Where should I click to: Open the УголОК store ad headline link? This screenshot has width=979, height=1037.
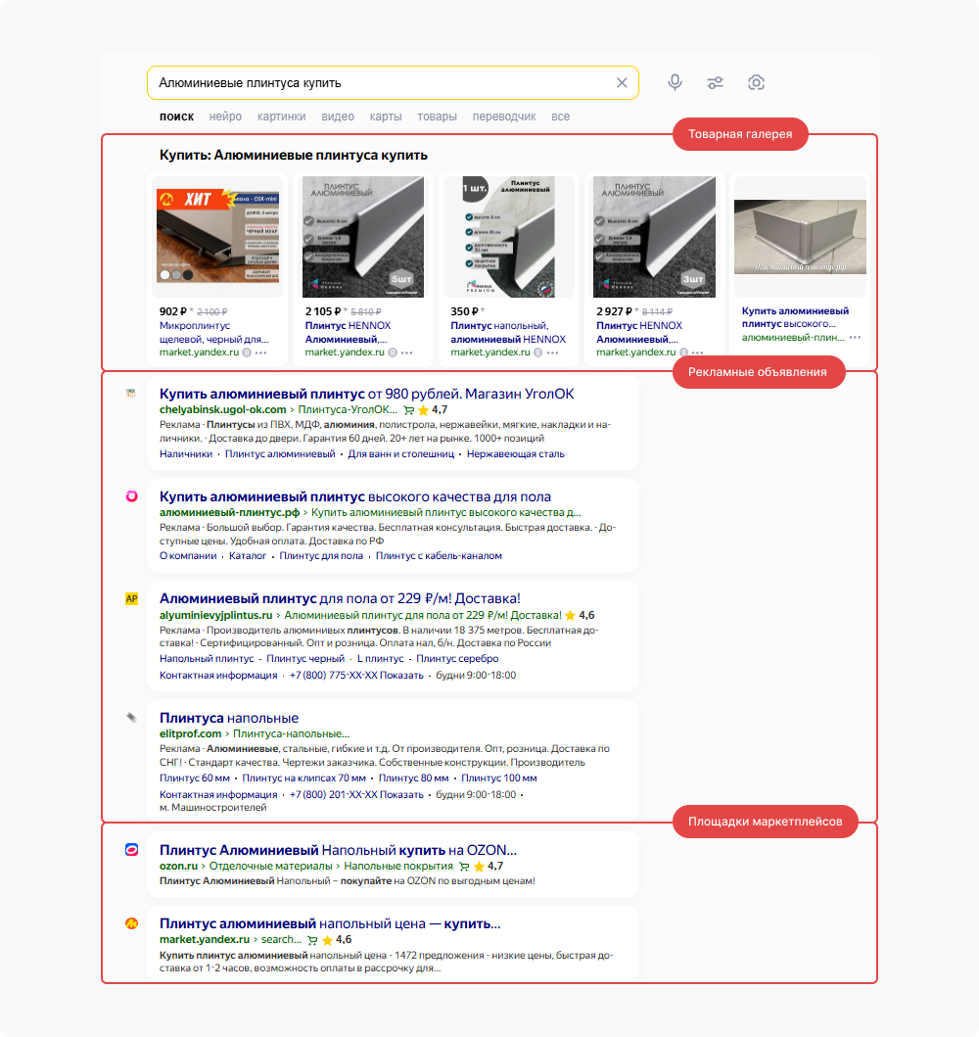click(x=366, y=394)
